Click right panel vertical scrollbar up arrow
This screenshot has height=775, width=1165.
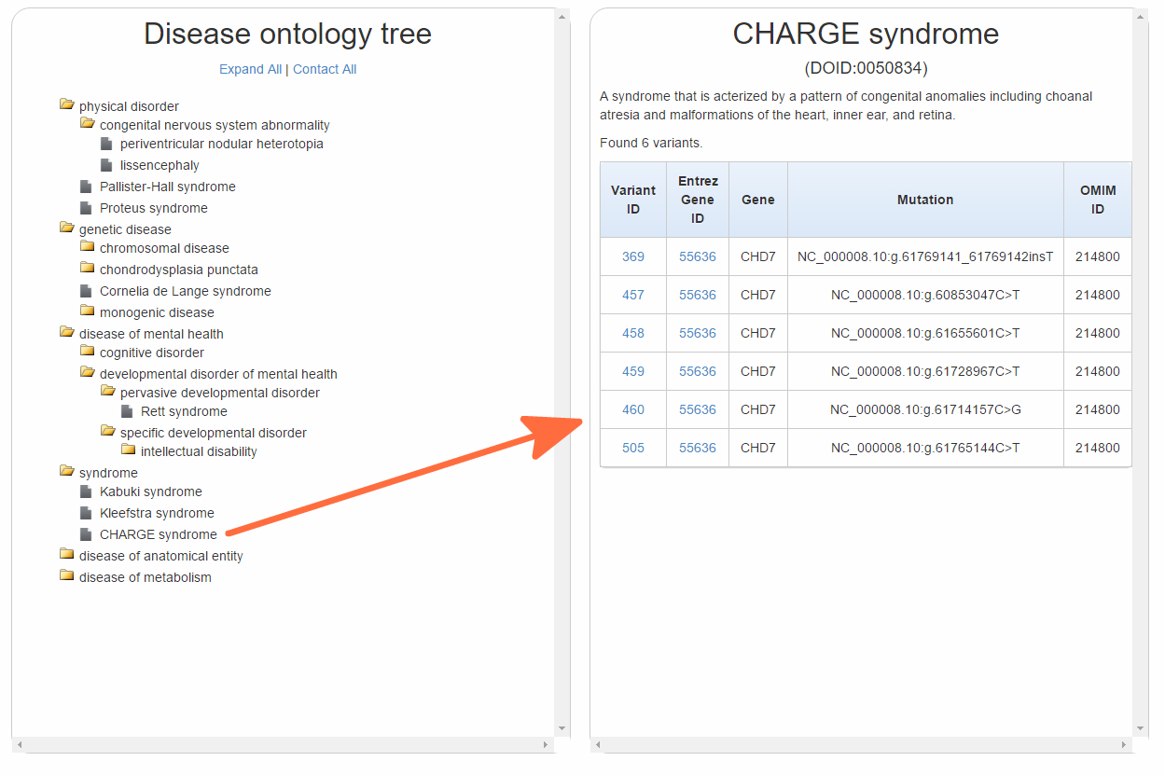pyautogui.click(x=1141, y=17)
